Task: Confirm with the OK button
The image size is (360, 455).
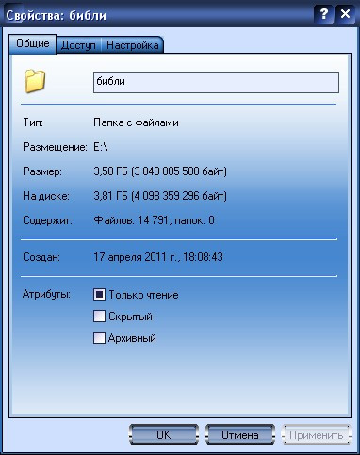Action: (164, 435)
